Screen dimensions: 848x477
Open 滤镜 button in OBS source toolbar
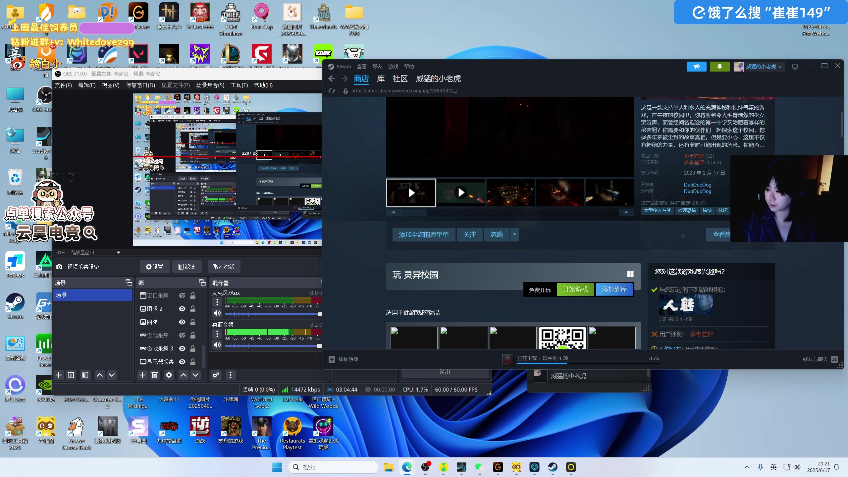coord(187,267)
